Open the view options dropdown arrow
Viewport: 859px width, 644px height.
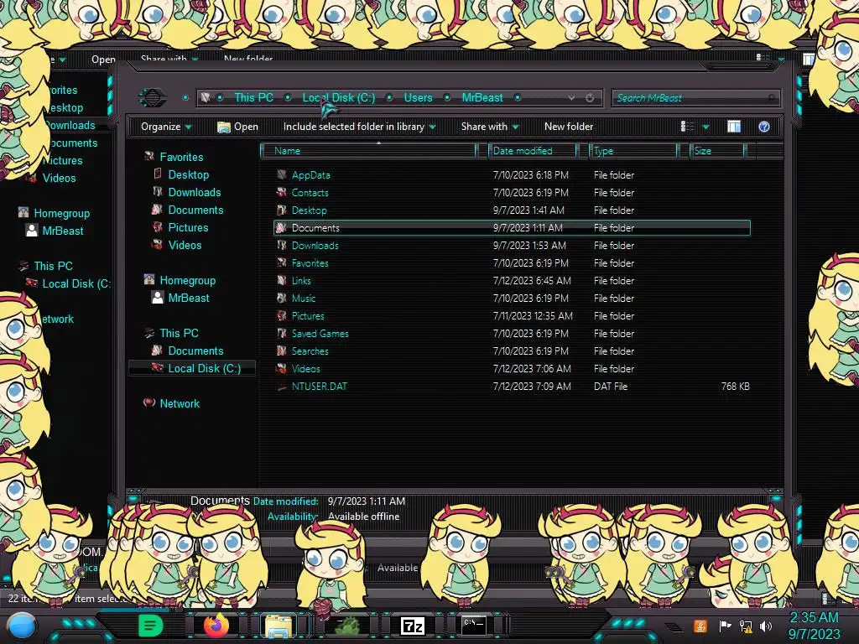pyautogui.click(x=706, y=127)
